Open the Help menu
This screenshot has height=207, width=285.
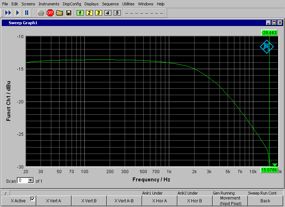pos(161,4)
